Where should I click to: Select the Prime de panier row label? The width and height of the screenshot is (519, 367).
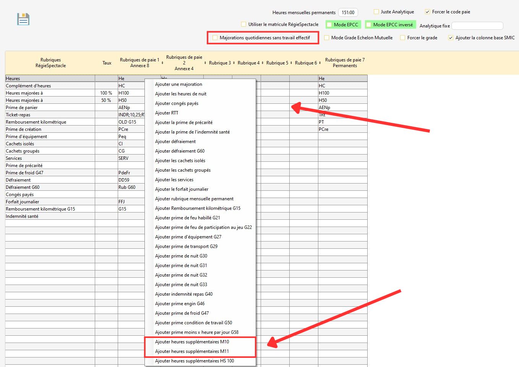click(22, 108)
